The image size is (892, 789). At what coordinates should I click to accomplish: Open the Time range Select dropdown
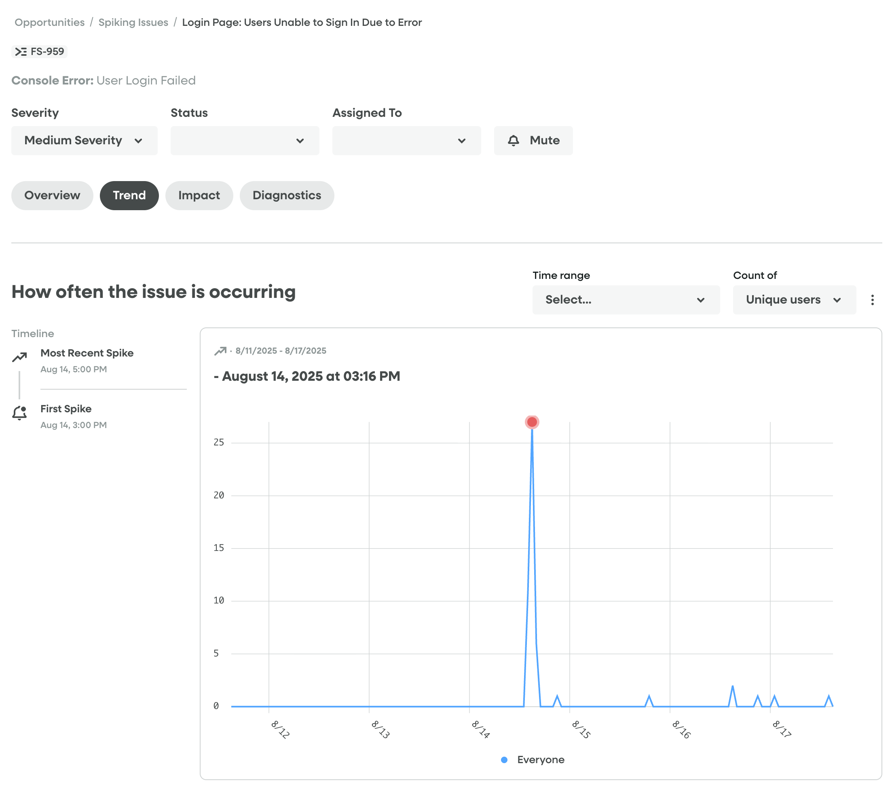point(626,300)
